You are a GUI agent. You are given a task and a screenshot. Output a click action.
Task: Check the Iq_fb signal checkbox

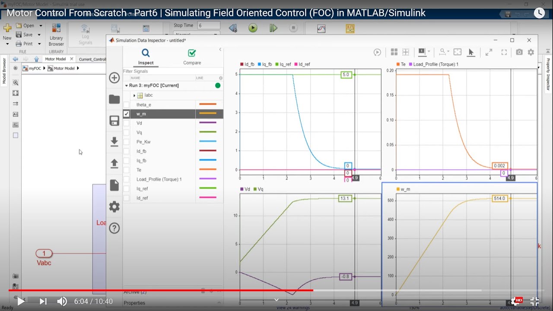(126, 161)
